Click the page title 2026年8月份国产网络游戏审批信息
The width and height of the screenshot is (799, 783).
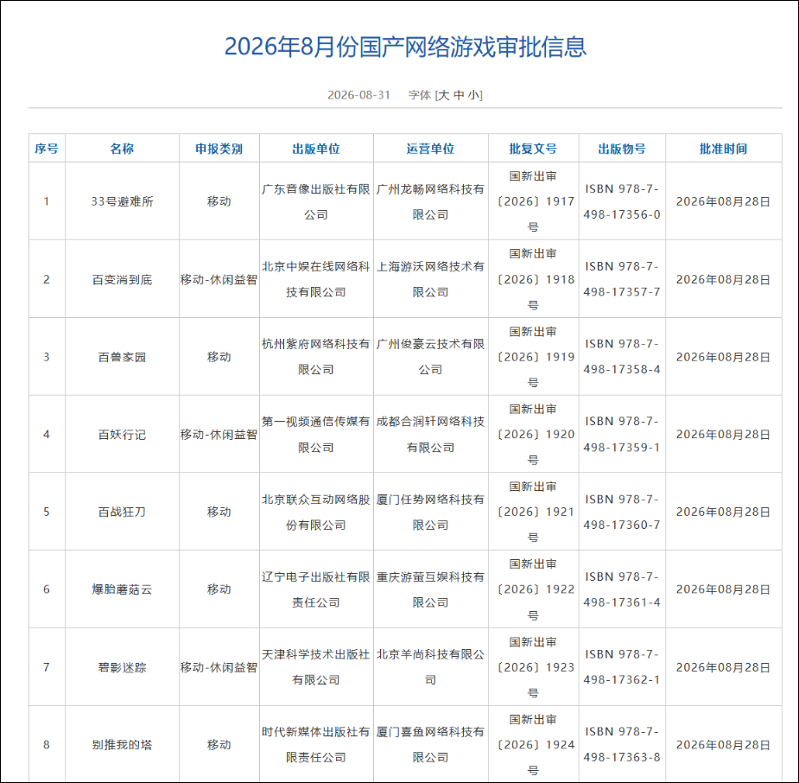(406, 47)
